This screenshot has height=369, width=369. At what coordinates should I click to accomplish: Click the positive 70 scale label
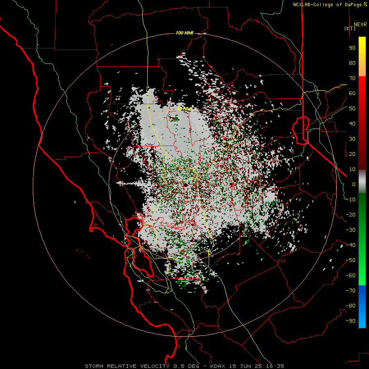click(352, 78)
